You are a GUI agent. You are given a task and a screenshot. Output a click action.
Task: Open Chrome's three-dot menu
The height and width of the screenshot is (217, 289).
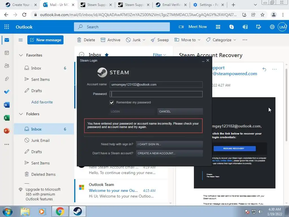point(283,15)
